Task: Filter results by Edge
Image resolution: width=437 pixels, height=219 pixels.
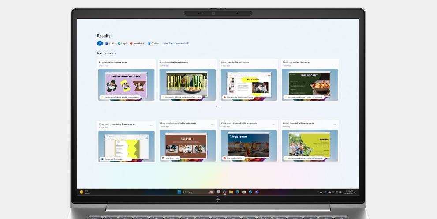Action: tap(122, 44)
